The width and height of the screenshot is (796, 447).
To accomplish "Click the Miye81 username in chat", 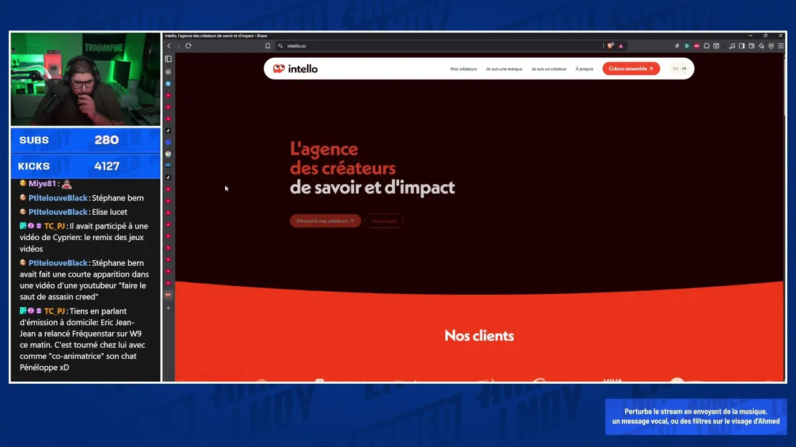I will coord(42,184).
